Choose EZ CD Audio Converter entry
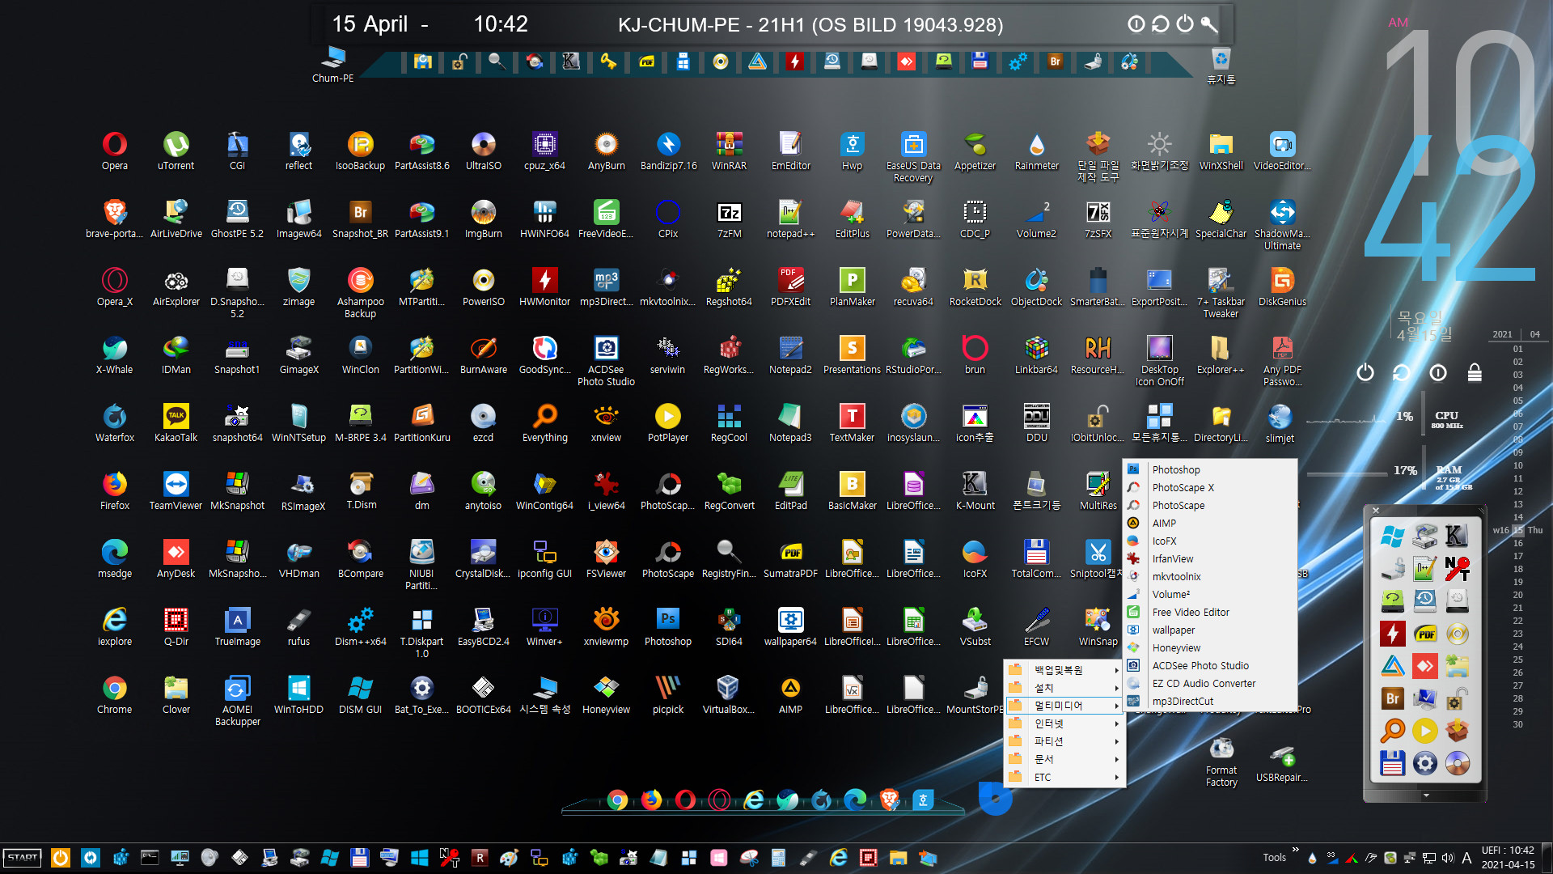This screenshot has height=874, width=1553. pyautogui.click(x=1211, y=683)
